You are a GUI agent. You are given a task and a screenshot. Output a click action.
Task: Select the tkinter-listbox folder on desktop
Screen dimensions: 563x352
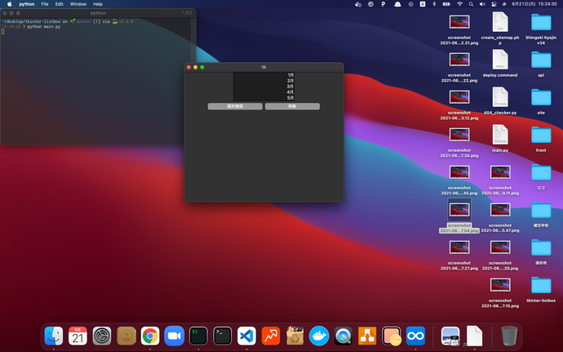click(x=541, y=286)
